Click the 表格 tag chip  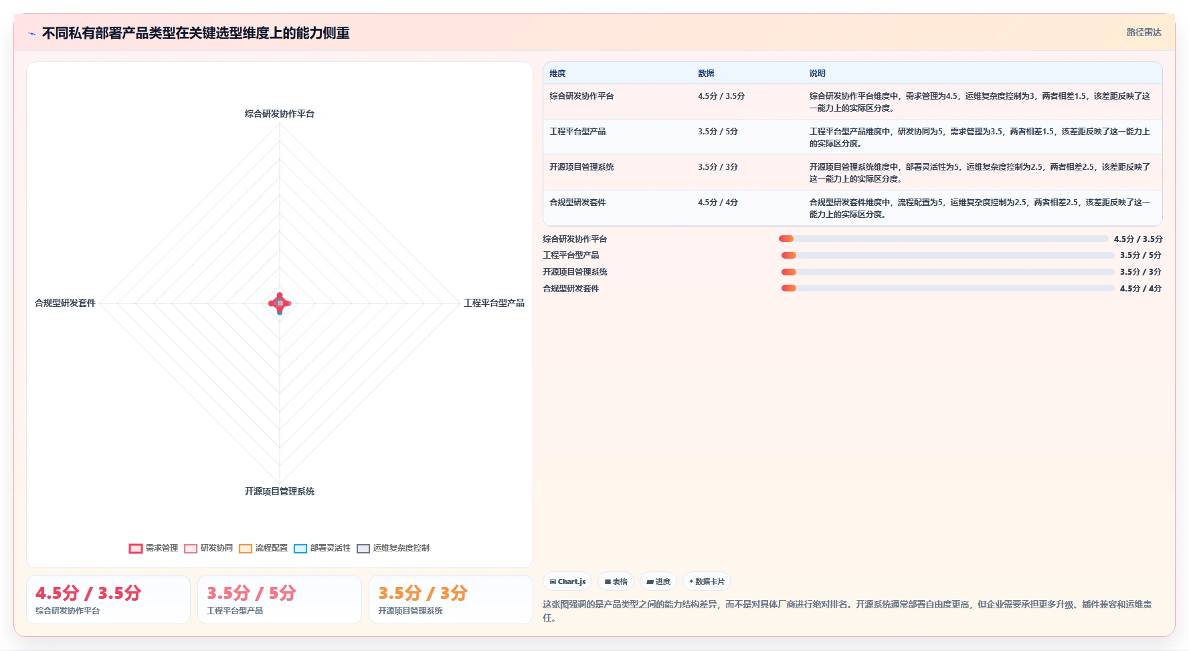click(616, 581)
